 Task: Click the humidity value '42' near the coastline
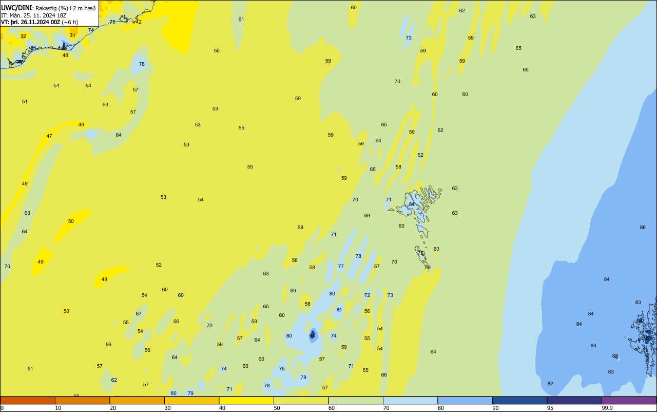point(139,22)
